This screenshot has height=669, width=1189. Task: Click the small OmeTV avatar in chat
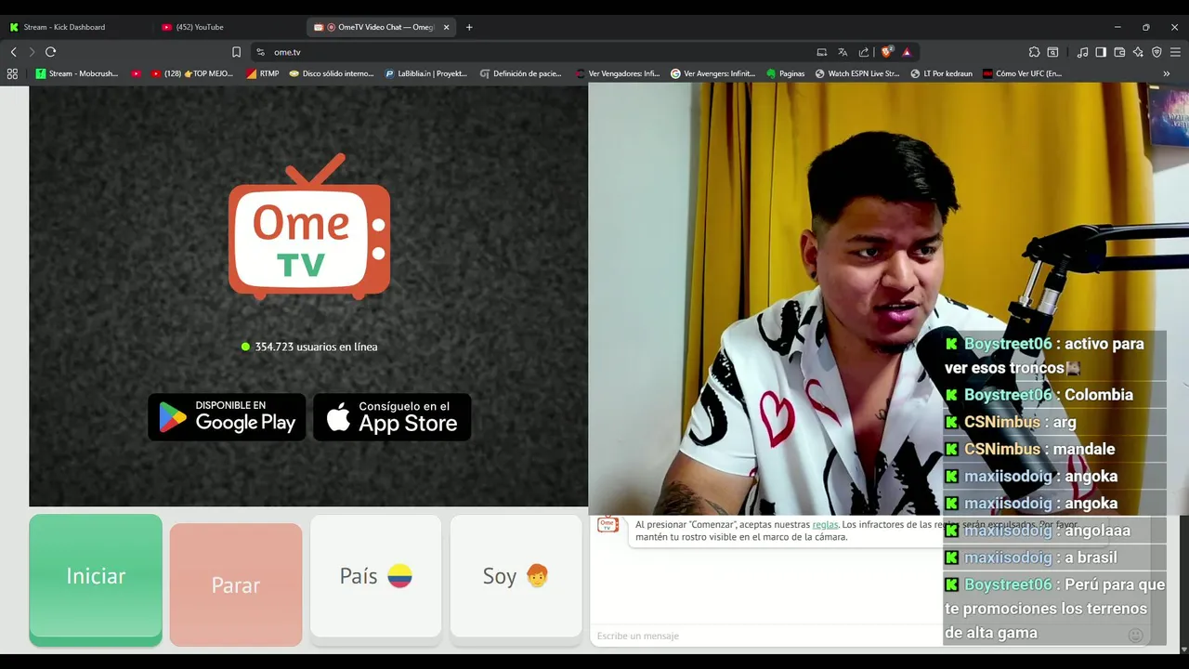coord(608,525)
